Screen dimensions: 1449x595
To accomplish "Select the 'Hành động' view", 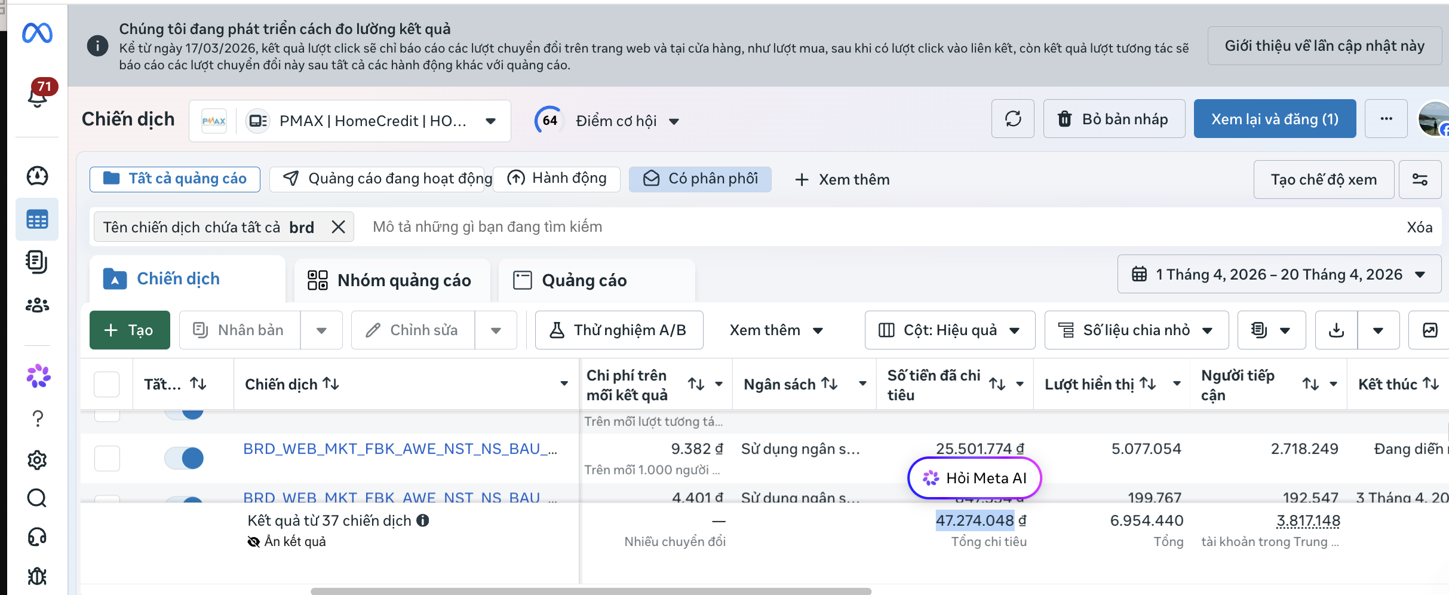I will (x=557, y=179).
